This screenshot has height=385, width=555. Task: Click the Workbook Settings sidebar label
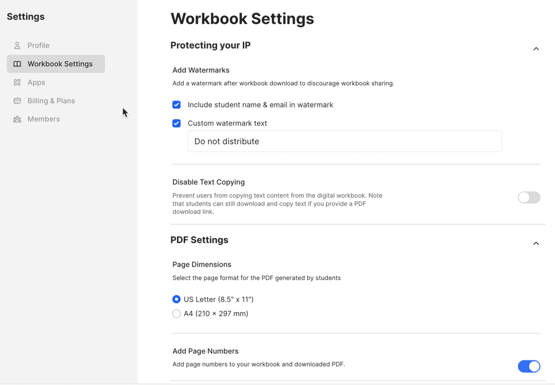click(60, 64)
